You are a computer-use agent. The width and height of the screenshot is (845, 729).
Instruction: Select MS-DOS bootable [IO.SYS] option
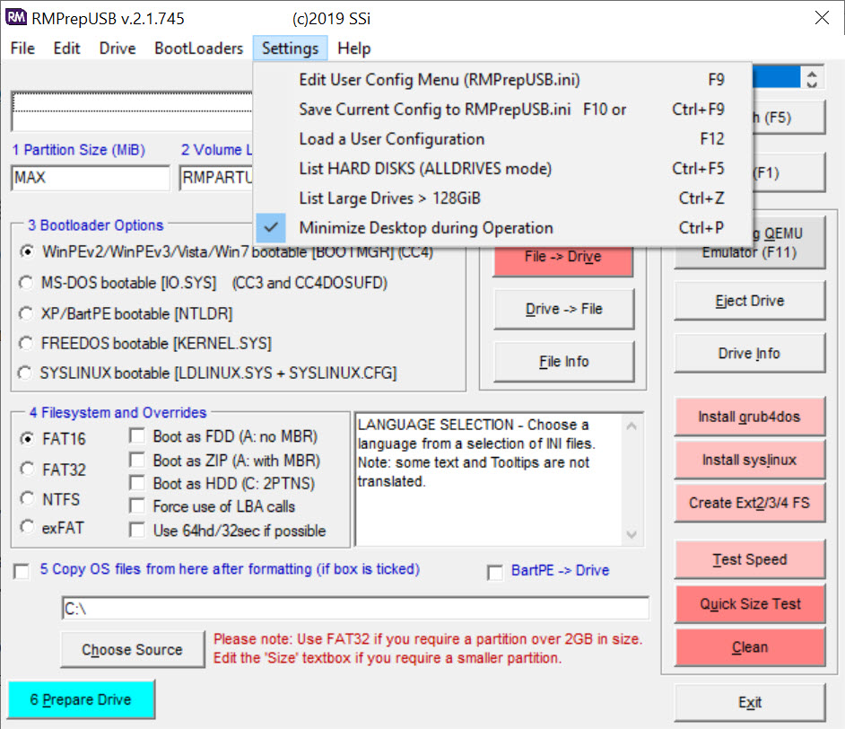26,283
